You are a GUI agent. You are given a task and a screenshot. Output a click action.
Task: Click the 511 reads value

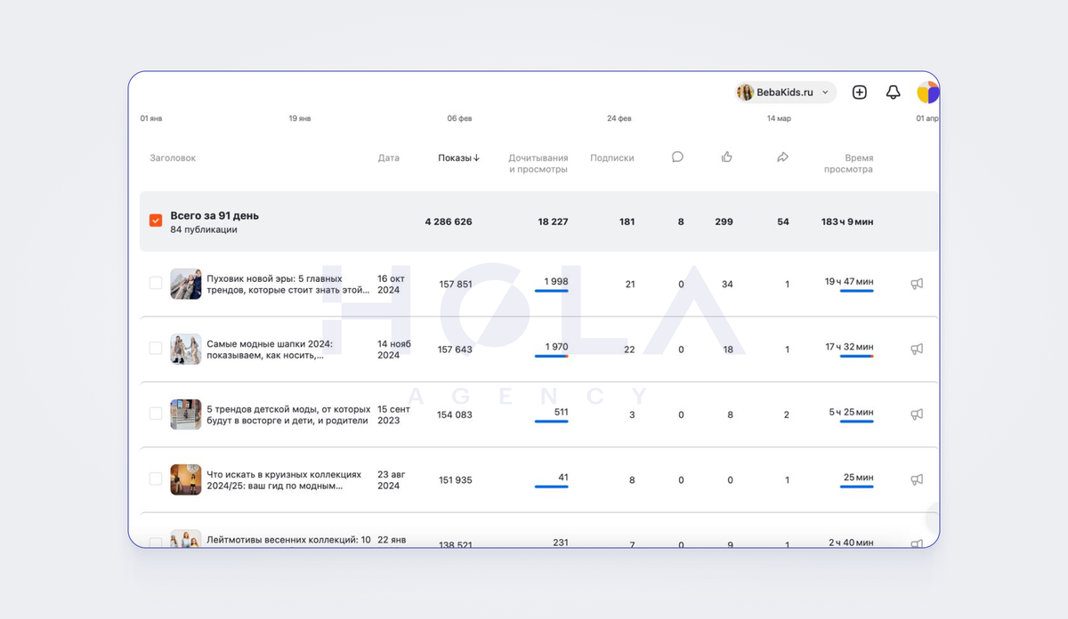pyautogui.click(x=561, y=412)
